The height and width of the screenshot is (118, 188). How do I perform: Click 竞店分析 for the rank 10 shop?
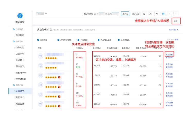coord(169,64)
